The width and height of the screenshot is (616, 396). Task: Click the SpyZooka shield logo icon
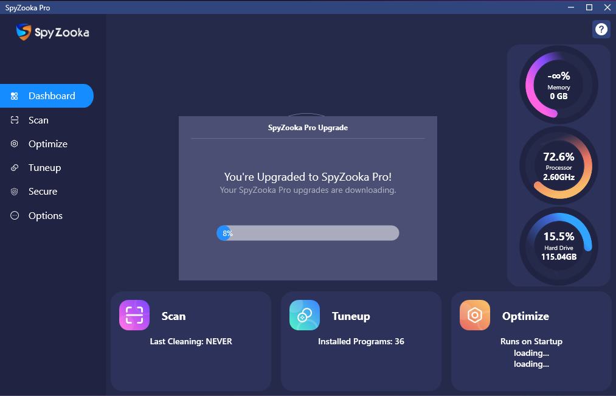(24, 32)
